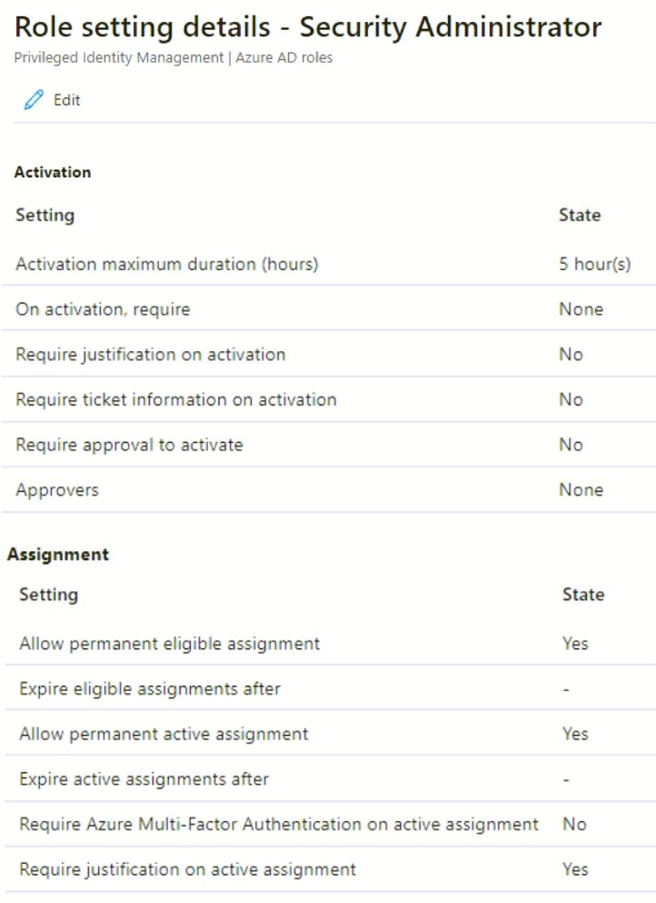Click the 5 hour(s) state value
The height and width of the screenshot is (903, 656).
594,265
